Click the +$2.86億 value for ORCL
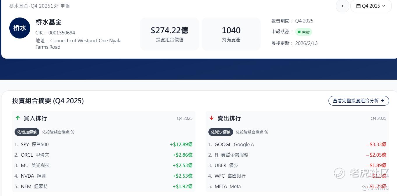This screenshot has width=397, height=196. [182, 155]
